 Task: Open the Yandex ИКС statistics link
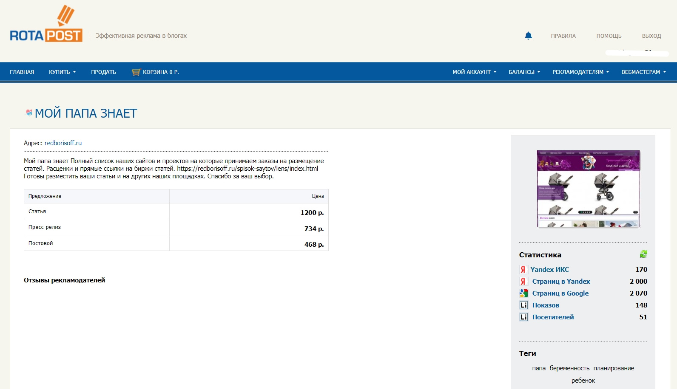pos(549,269)
